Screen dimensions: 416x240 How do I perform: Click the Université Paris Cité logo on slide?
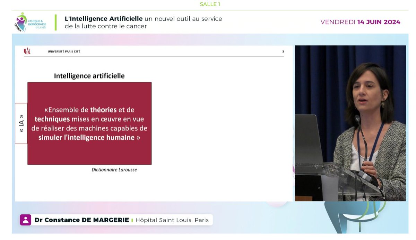point(27,51)
